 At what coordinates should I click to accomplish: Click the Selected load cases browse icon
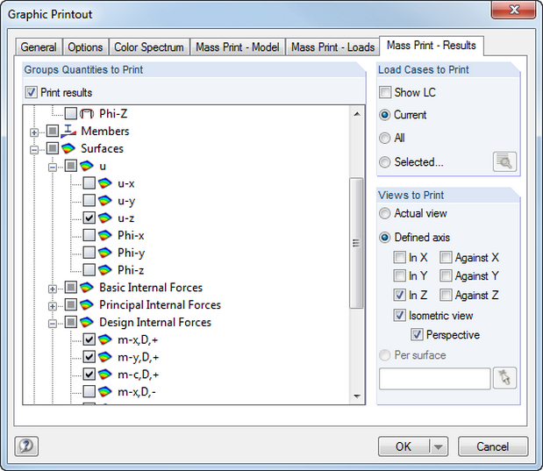click(504, 161)
